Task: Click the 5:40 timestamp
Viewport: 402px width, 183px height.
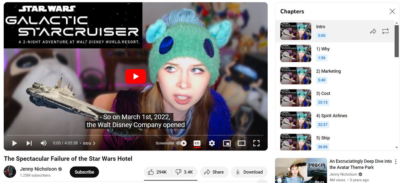Action: tap(322, 80)
